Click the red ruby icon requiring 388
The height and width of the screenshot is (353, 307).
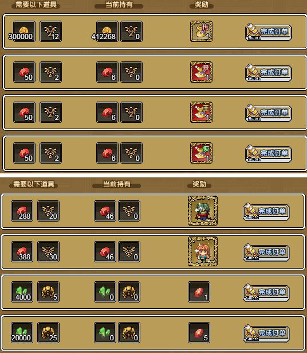(x=22, y=252)
